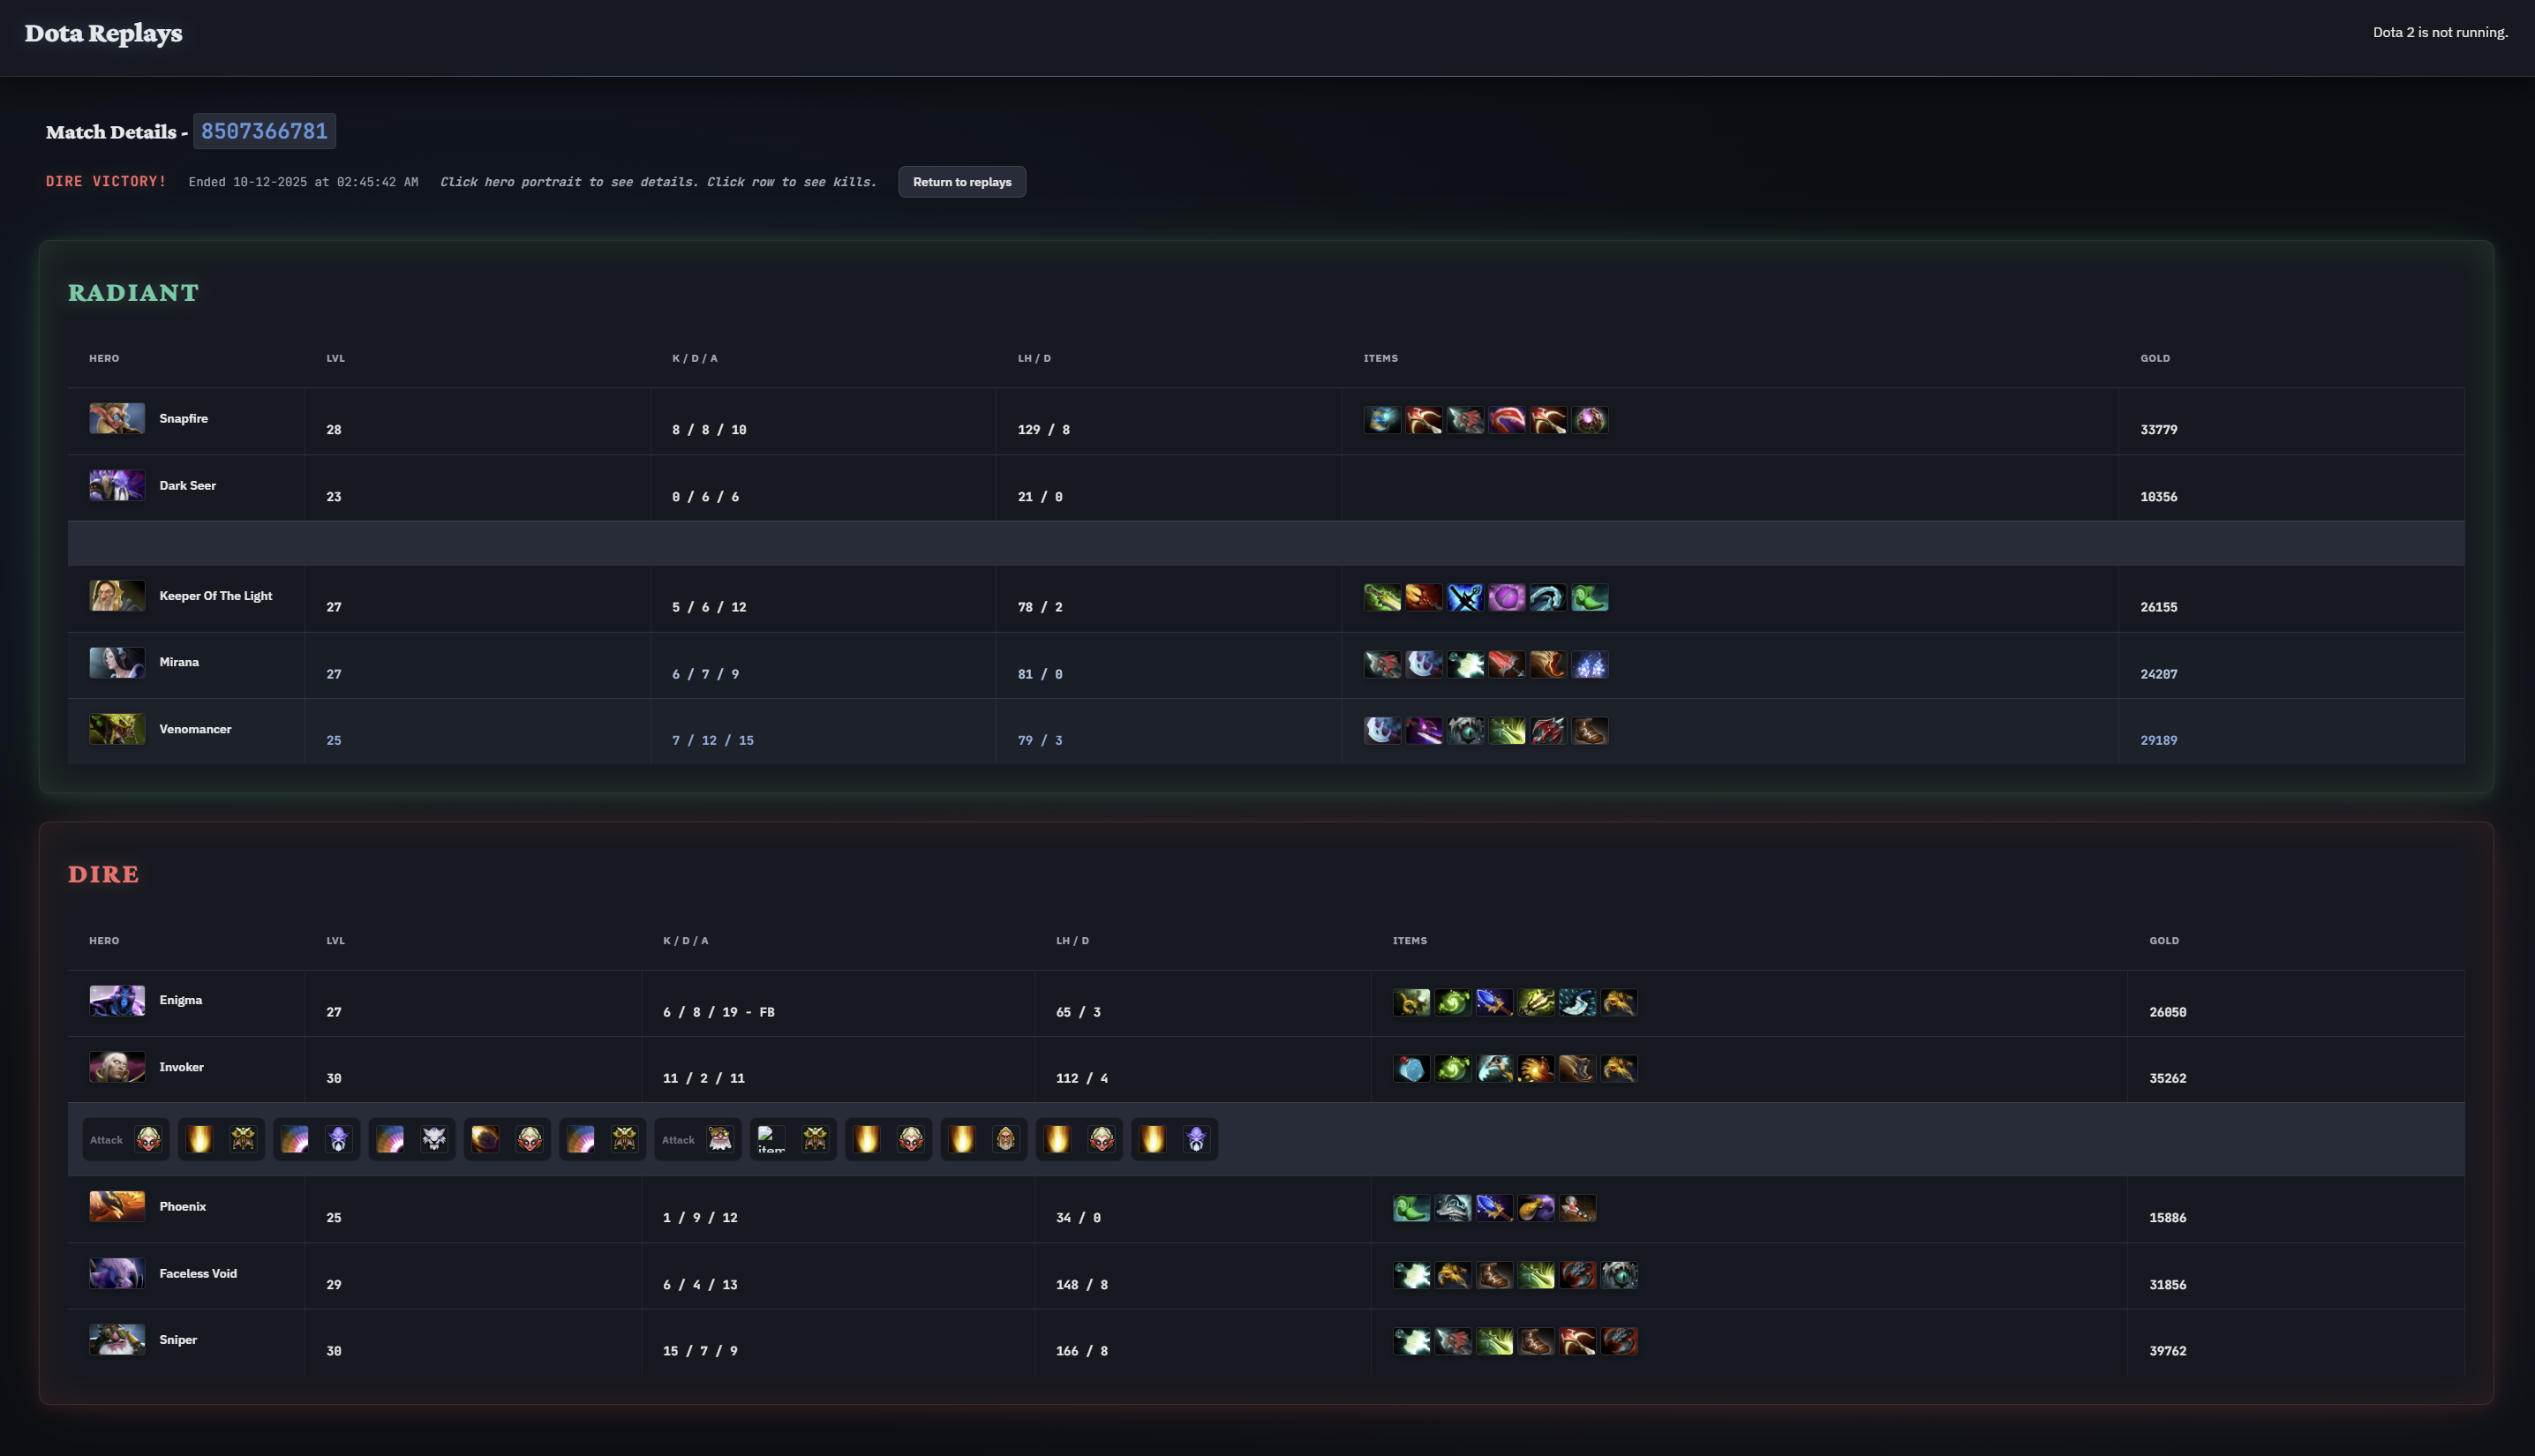Click match ID 8507366781

pos(264,131)
